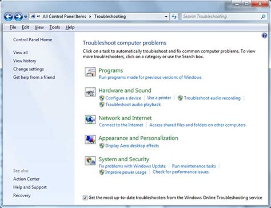Open the Programs category heading
Screen dimensions: 271x208
click(111, 70)
